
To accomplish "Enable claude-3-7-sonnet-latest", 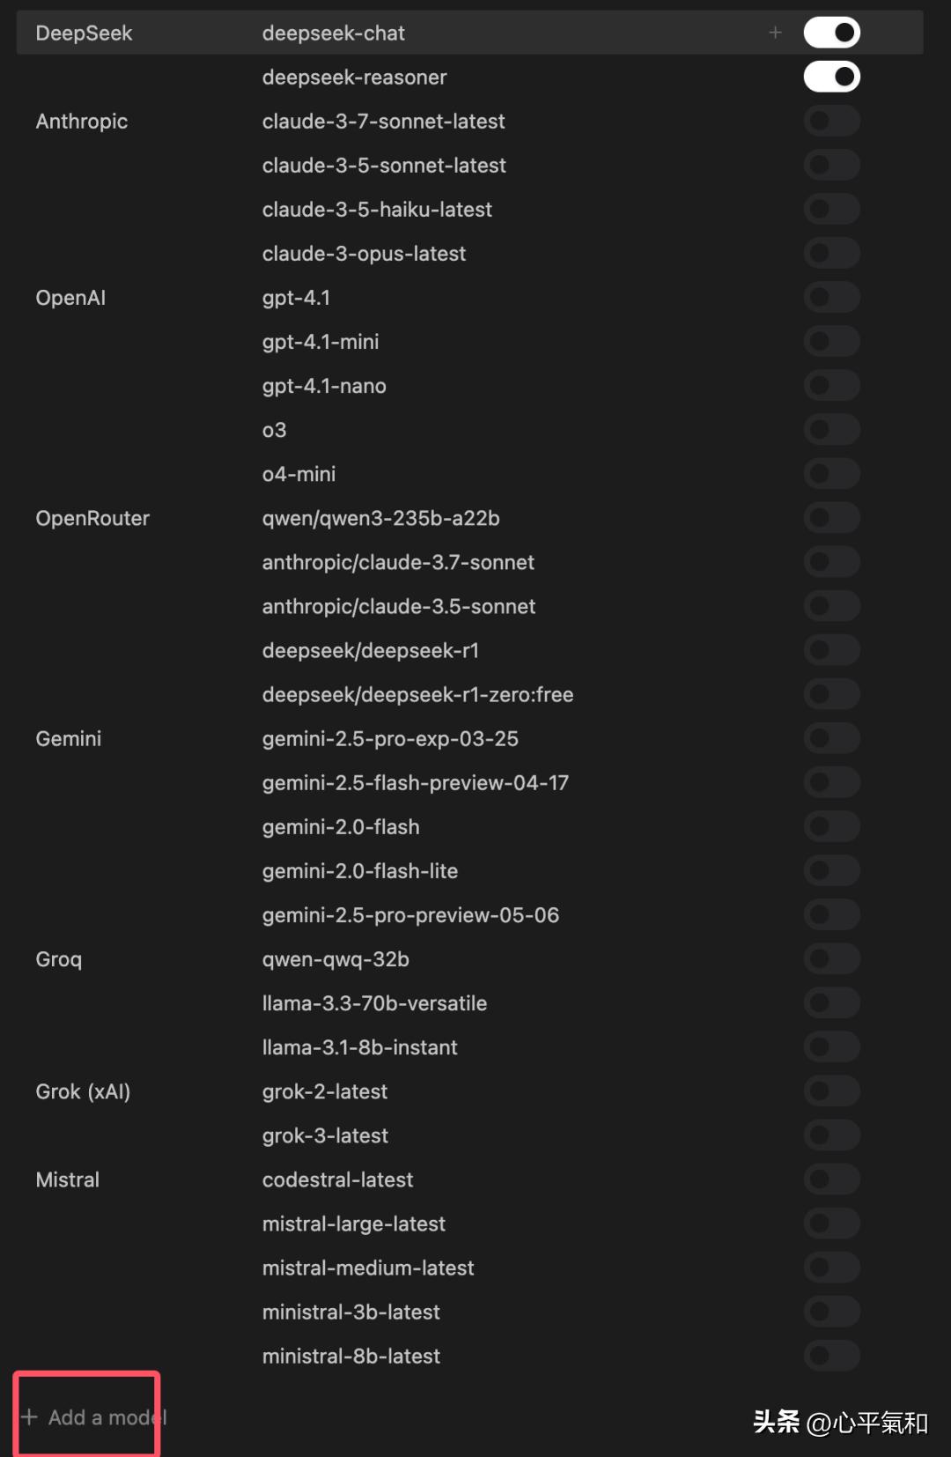I will pos(831,121).
